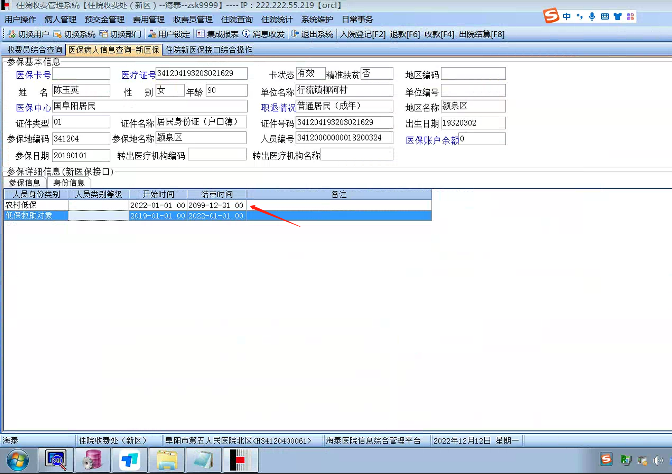This screenshot has width=672, height=474.
Task: Click the 医保卡号 input field
Action: pyautogui.click(x=81, y=74)
